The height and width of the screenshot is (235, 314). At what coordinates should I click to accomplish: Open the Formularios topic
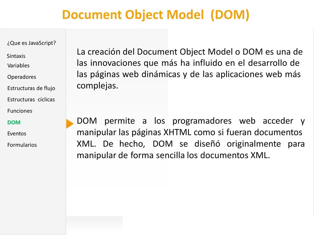point(22,145)
